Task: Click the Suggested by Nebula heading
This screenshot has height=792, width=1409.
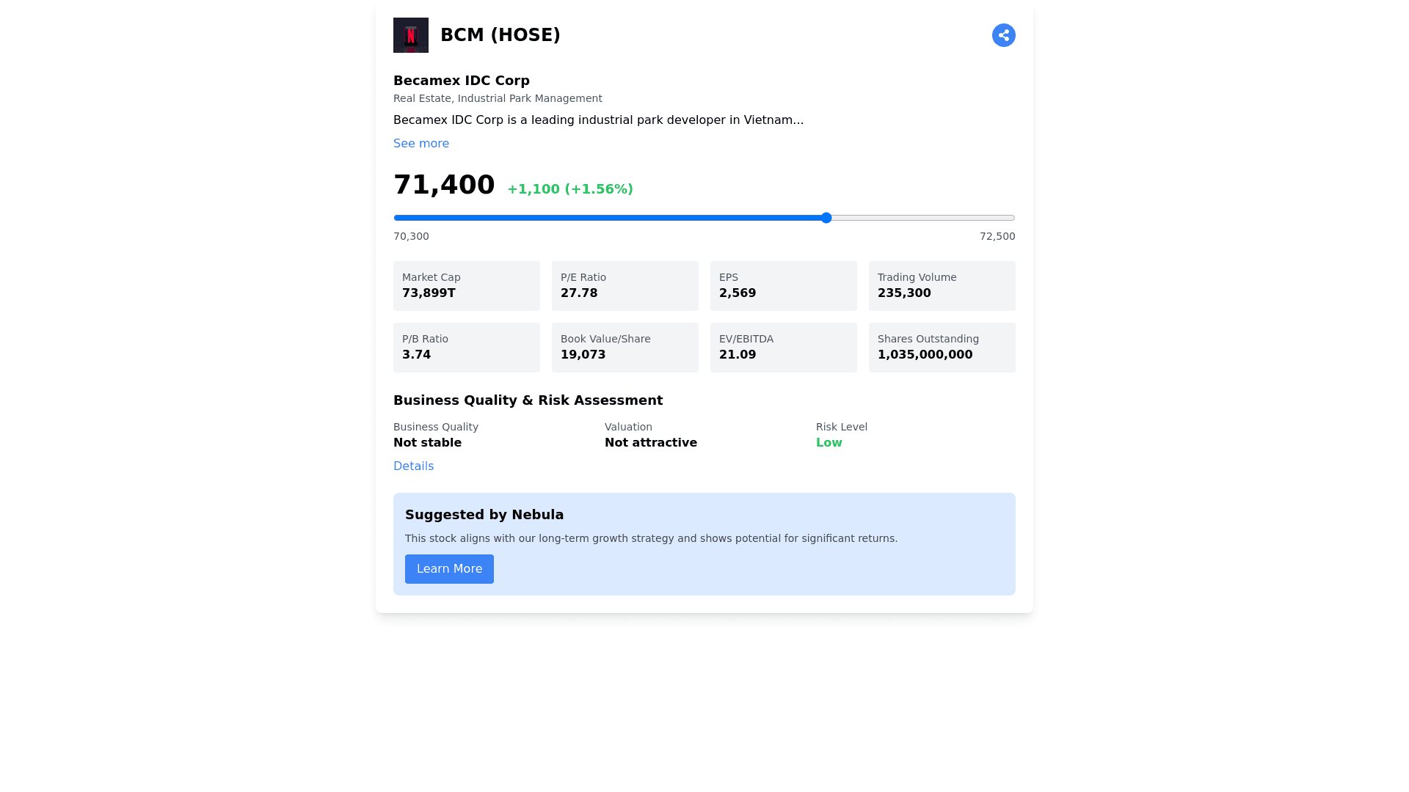Action: click(x=484, y=515)
